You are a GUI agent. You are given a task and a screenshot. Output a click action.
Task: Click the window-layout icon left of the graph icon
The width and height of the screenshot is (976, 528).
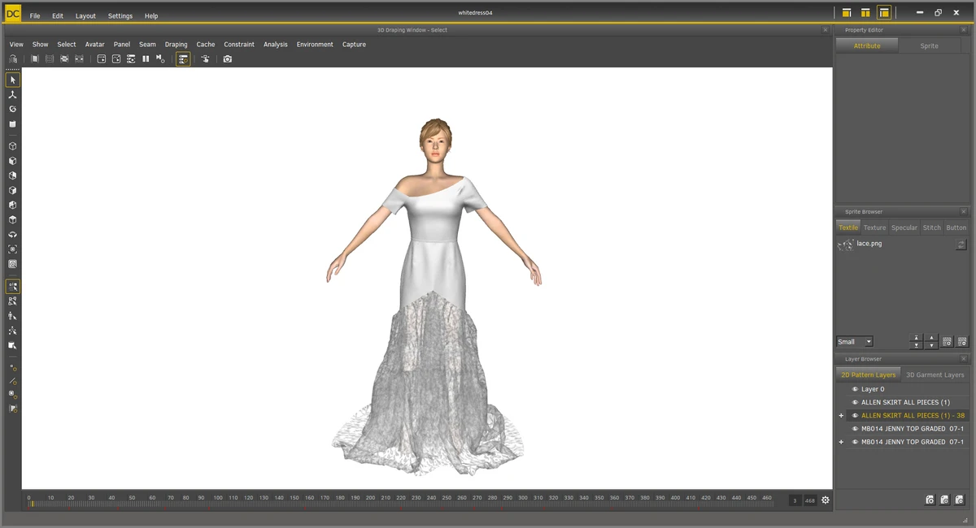tap(102, 59)
